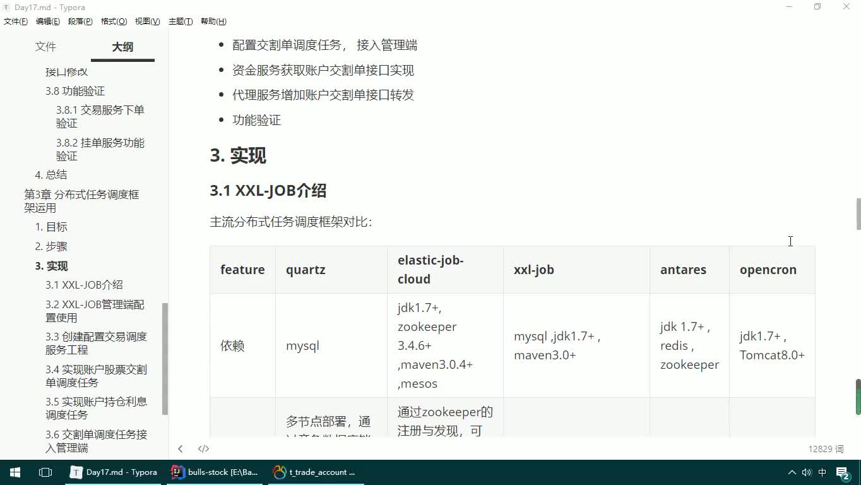Select outline entry 4. 总结
The width and height of the screenshot is (861, 485).
pyautogui.click(x=50, y=175)
